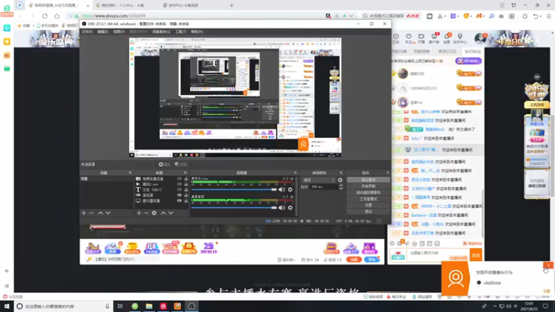The height and width of the screenshot is (312, 555).
Task: Open the OBS 帮助 menu
Action: pyautogui.click(x=197, y=32)
